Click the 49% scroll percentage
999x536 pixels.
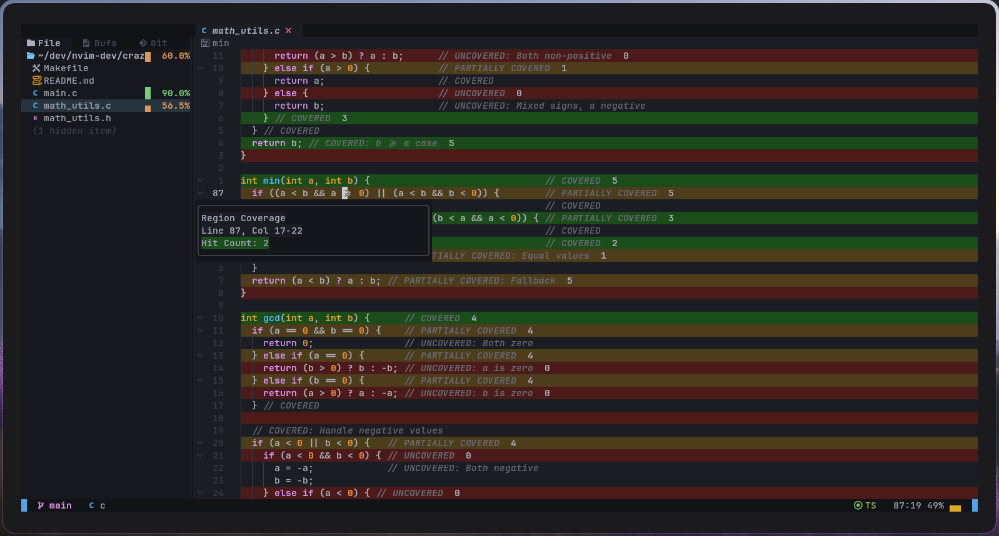[x=935, y=505]
